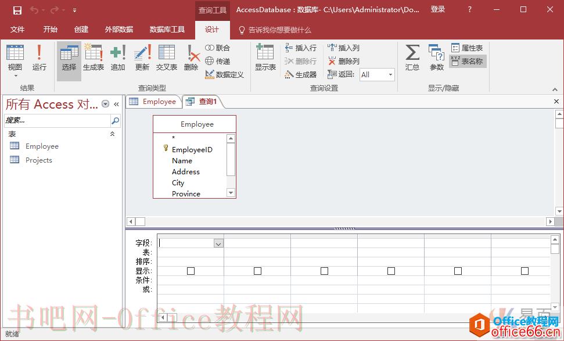Image resolution: width=564 pixels, height=341 pixels.
Task: Choose 交叉表 crosstab query
Action: [x=167, y=58]
